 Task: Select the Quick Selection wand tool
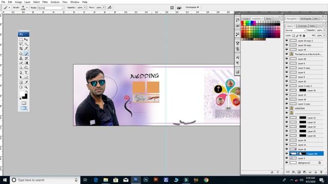pos(26,44)
